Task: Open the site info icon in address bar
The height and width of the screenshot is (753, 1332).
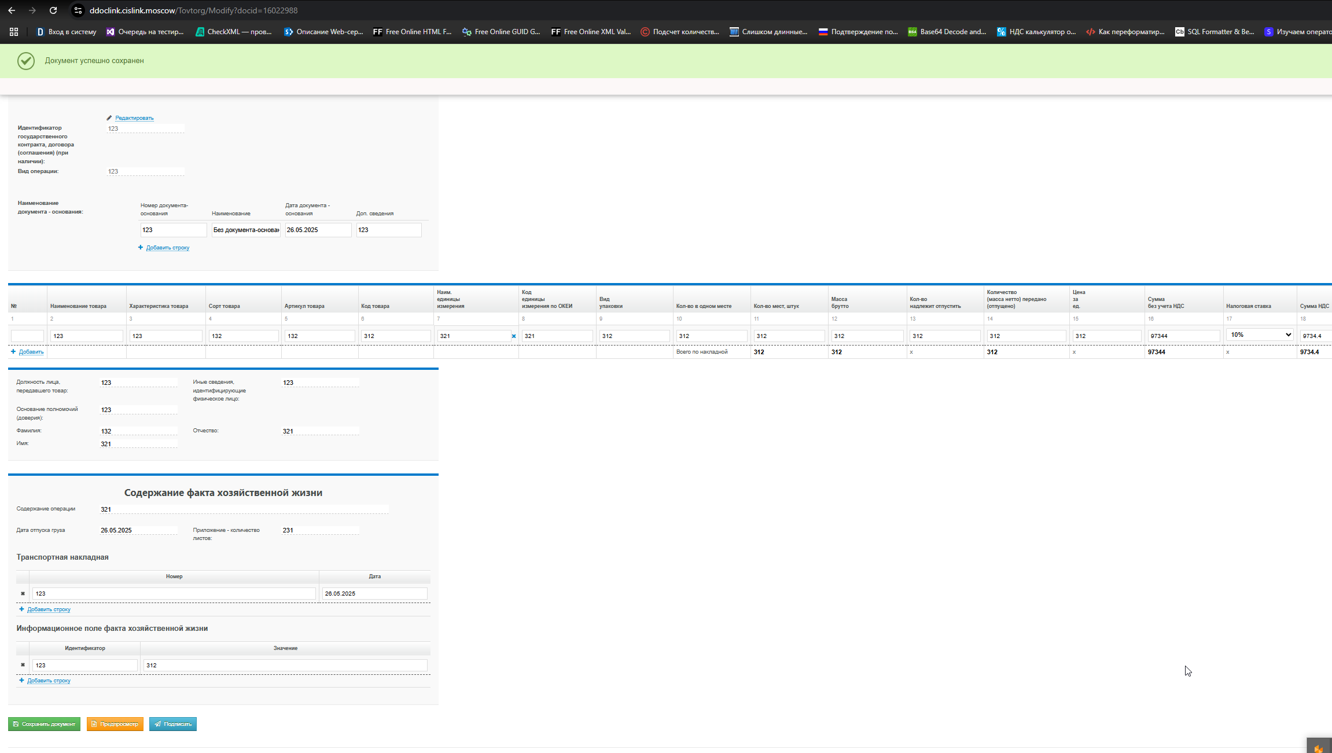Action: pyautogui.click(x=78, y=10)
